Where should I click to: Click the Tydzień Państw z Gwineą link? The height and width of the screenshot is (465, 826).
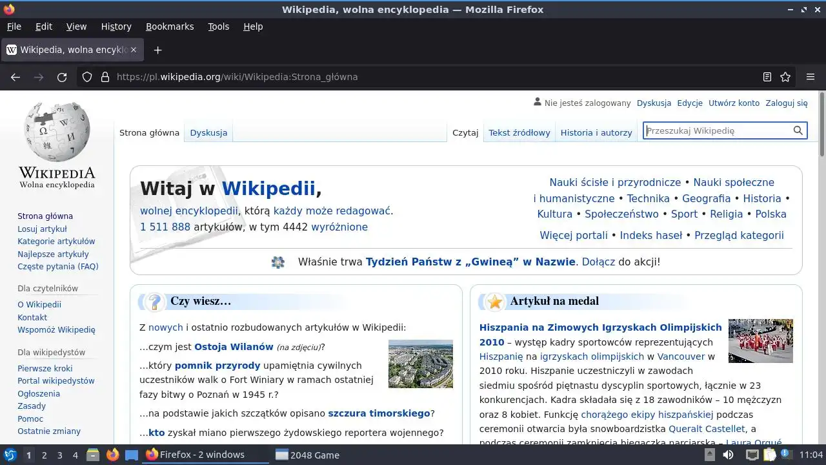point(470,262)
